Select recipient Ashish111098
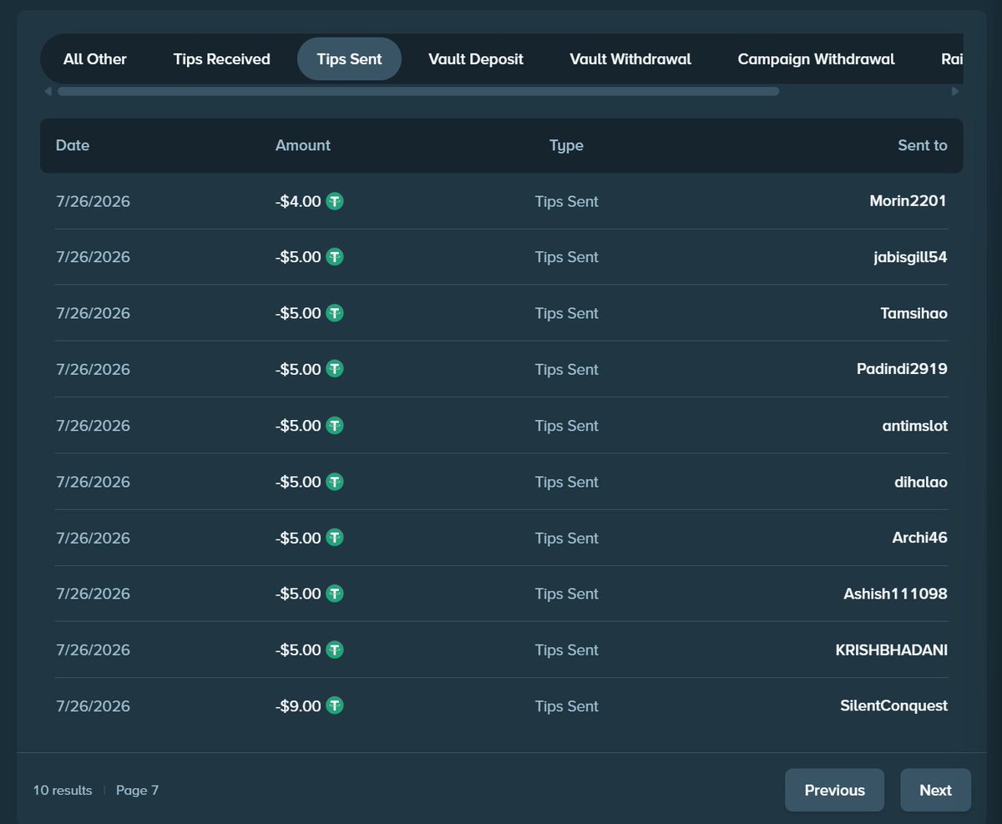Image resolution: width=1002 pixels, height=824 pixels. (x=895, y=594)
